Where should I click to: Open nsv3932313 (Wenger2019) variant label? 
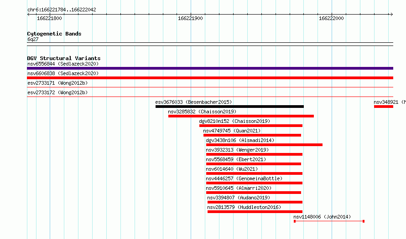[237, 150]
